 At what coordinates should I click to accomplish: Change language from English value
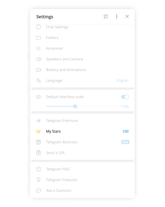(122, 81)
